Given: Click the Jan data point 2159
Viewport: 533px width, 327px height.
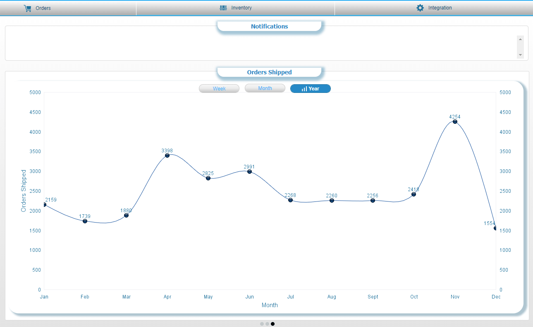Looking at the screenshot, I should [44, 205].
